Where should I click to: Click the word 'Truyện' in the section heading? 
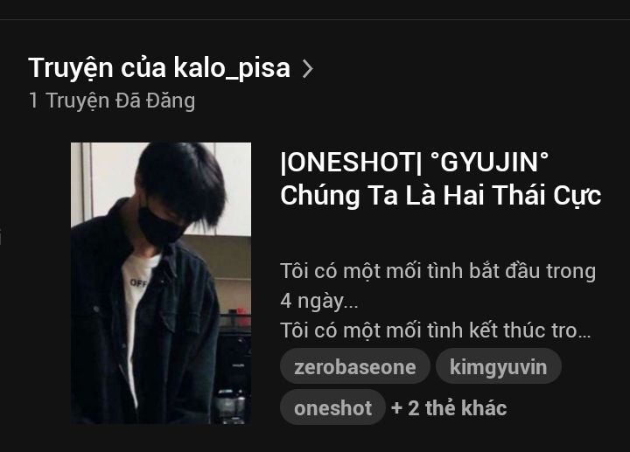pyautogui.click(x=71, y=68)
